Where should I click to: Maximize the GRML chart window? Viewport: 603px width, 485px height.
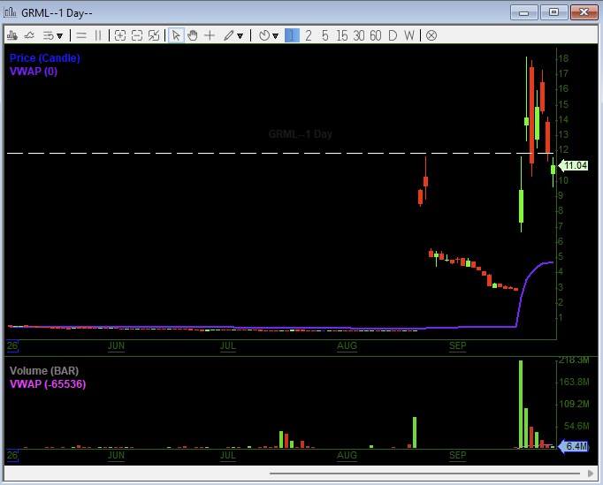[x=553, y=12]
